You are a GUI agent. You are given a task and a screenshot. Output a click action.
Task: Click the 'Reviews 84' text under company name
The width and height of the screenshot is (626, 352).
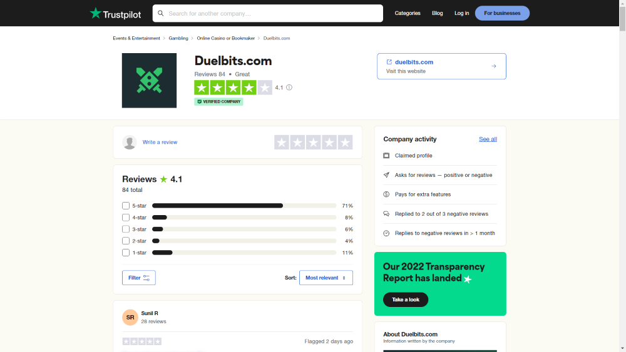(x=210, y=74)
